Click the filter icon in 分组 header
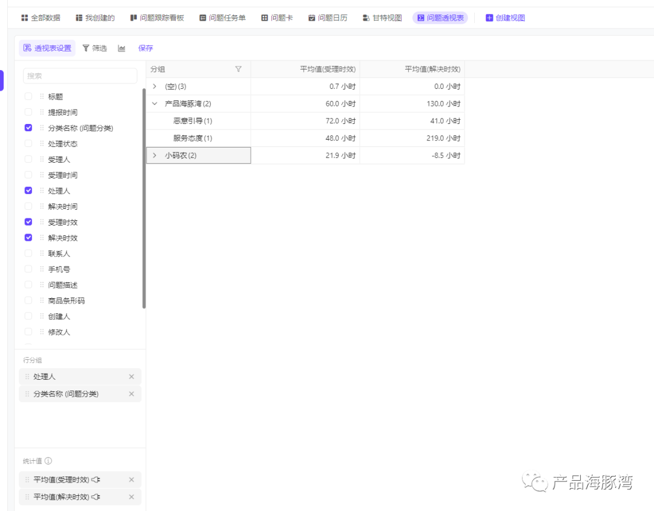 click(x=238, y=69)
